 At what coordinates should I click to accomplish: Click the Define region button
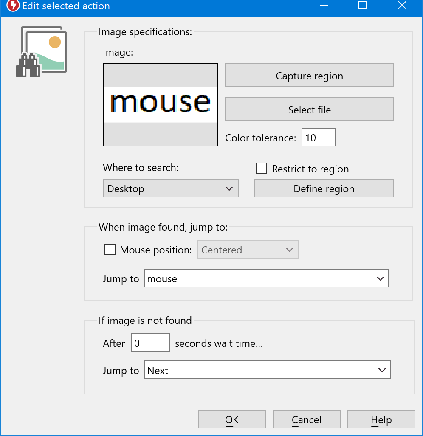324,188
